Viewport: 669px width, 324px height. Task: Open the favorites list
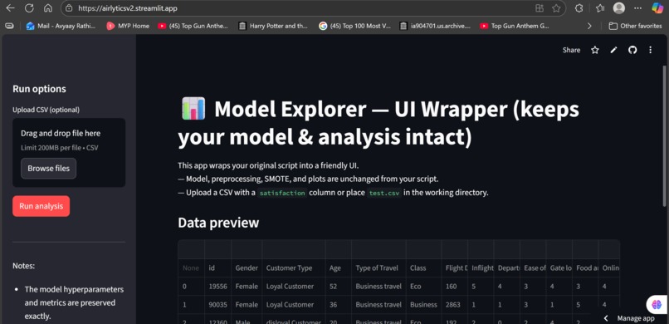(x=600, y=8)
